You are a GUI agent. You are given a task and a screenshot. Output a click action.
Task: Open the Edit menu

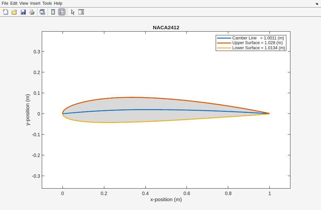coord(14,3)
